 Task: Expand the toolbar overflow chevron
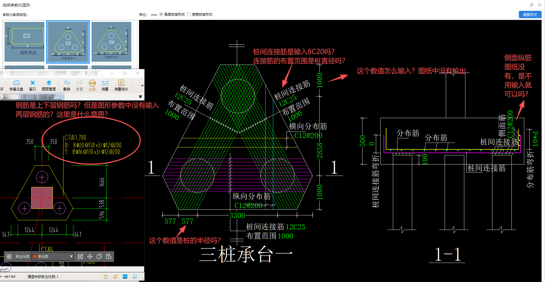(x=140, y=96)
